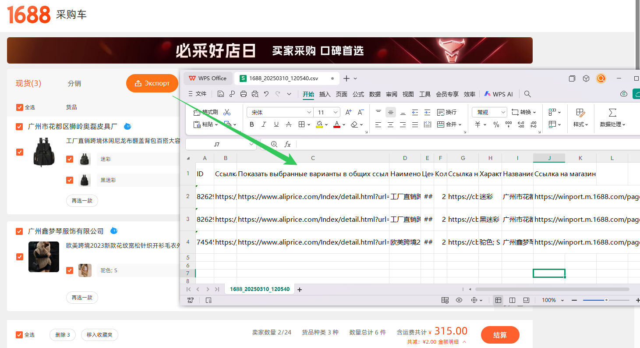640x348 pixels.
Task: Click the scissors Cut icon
Action: pyautogui.click(x=227, y=113)
